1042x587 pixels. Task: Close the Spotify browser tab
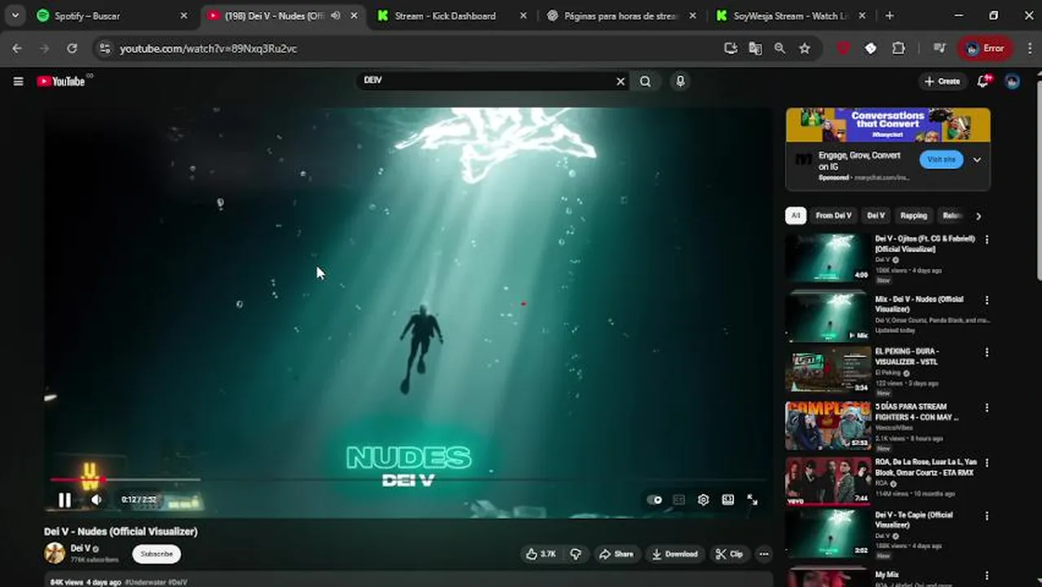(183, 15)
